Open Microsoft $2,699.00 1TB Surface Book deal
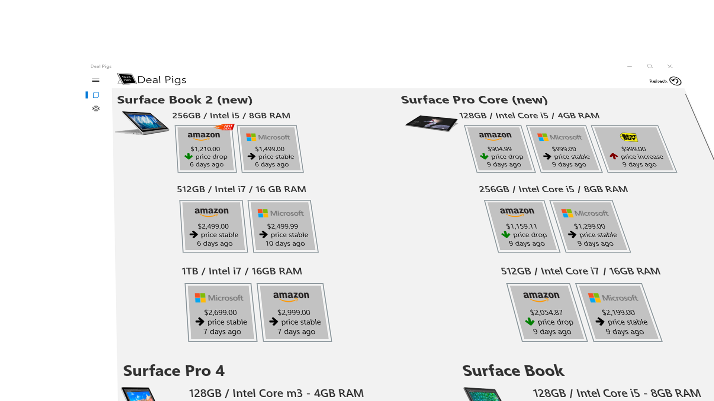This screenshot has width=714, height=401. pos(222,313)
